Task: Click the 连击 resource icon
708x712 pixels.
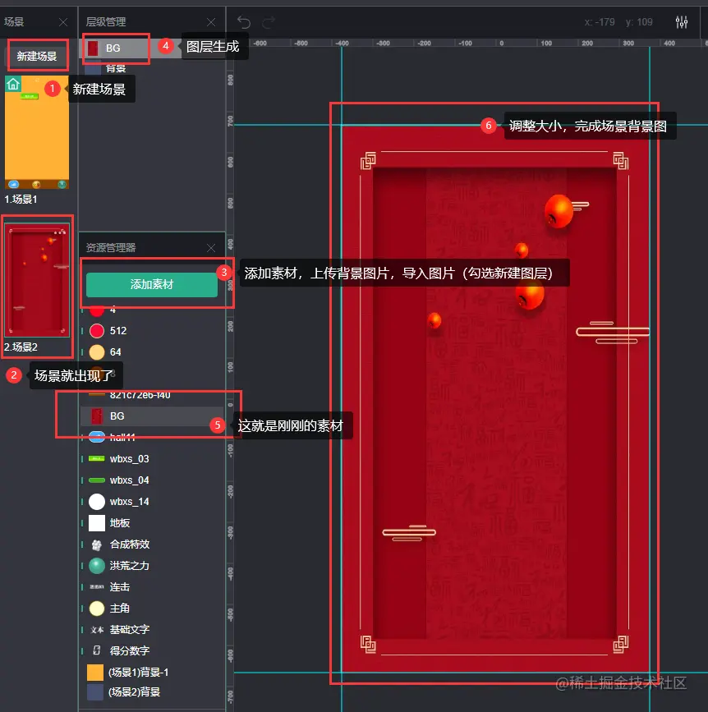Action: [x=97, y=587]
